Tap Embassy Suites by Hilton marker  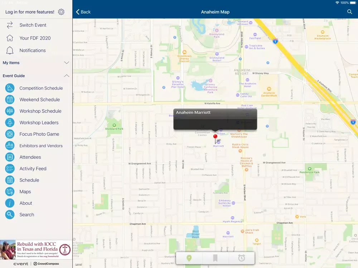(233, 203)
